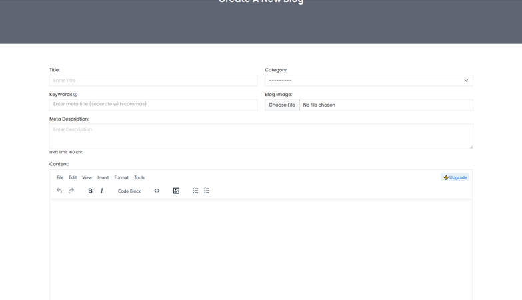The image size is (522, 300).
Task: Focus the Title input field
Action: pos(153,81)
